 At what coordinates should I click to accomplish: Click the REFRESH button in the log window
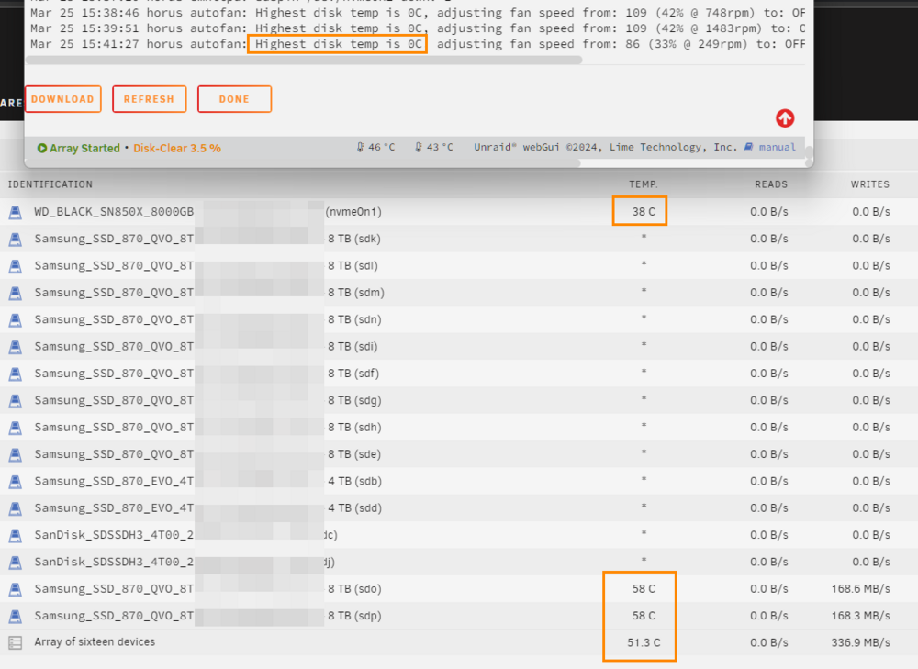pos(150,99)
